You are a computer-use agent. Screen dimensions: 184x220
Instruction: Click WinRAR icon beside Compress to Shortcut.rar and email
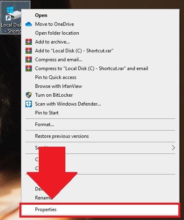pyautogui.click(x=29, y=68)
